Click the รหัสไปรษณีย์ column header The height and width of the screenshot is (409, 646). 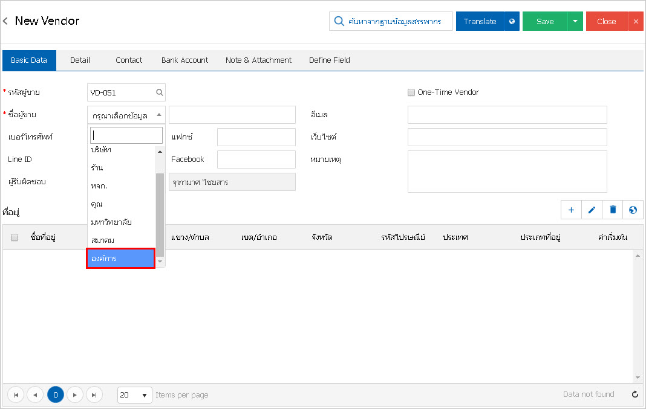pyautogui.click(x=403, y=237)
